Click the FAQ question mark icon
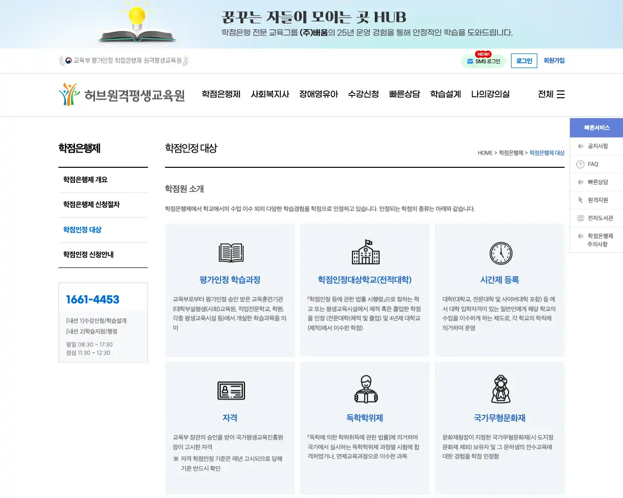This screenshot has height=498, width=623. click(580, 164)
